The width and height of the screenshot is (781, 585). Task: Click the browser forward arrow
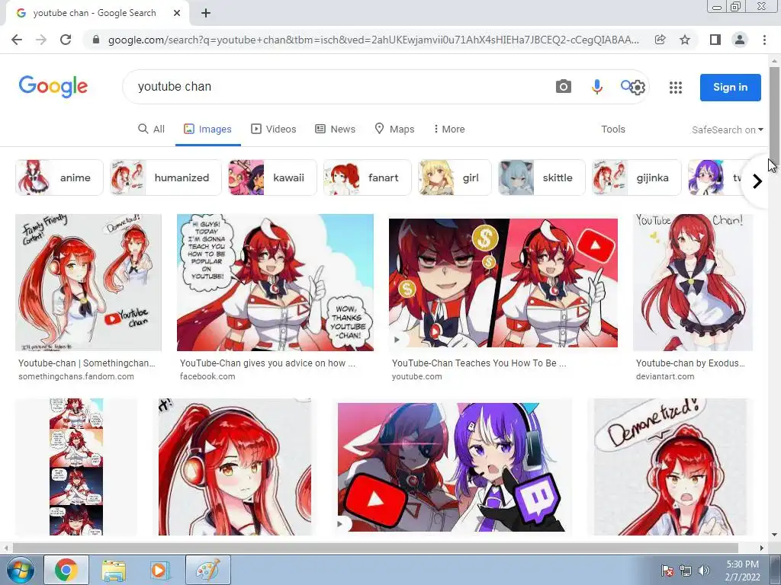(41, 40)
